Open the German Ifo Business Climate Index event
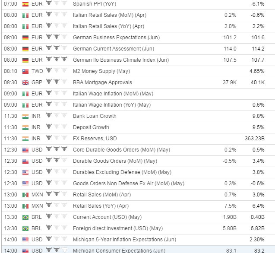 [121, 60]
